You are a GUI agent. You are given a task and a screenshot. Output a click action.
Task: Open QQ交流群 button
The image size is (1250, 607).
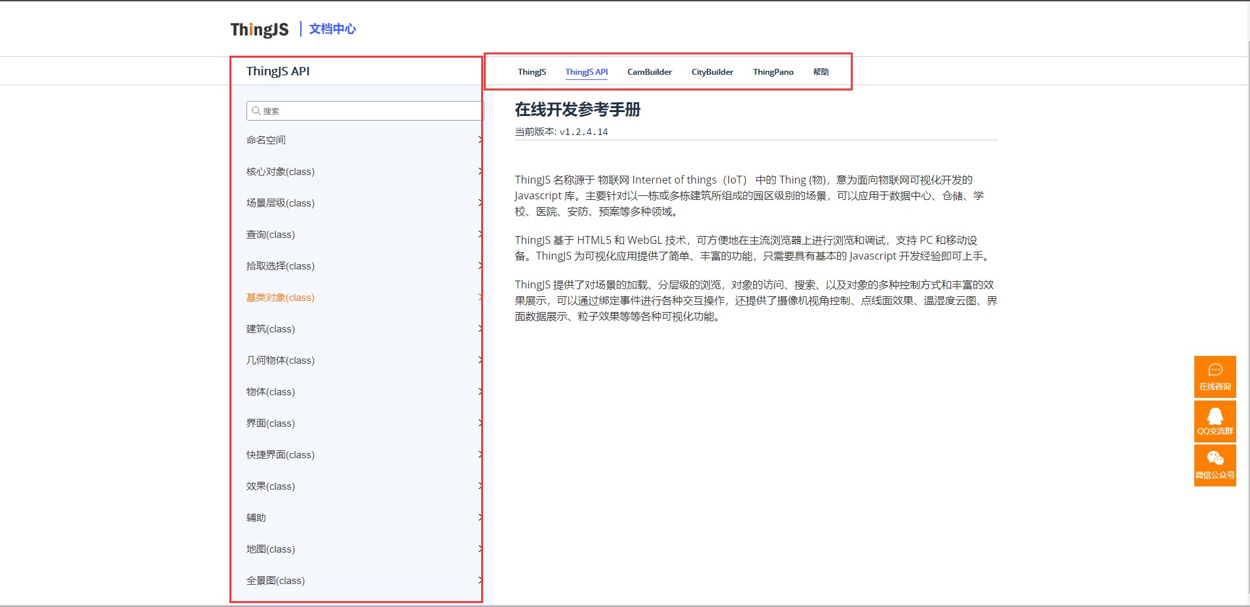point(1215,421)
